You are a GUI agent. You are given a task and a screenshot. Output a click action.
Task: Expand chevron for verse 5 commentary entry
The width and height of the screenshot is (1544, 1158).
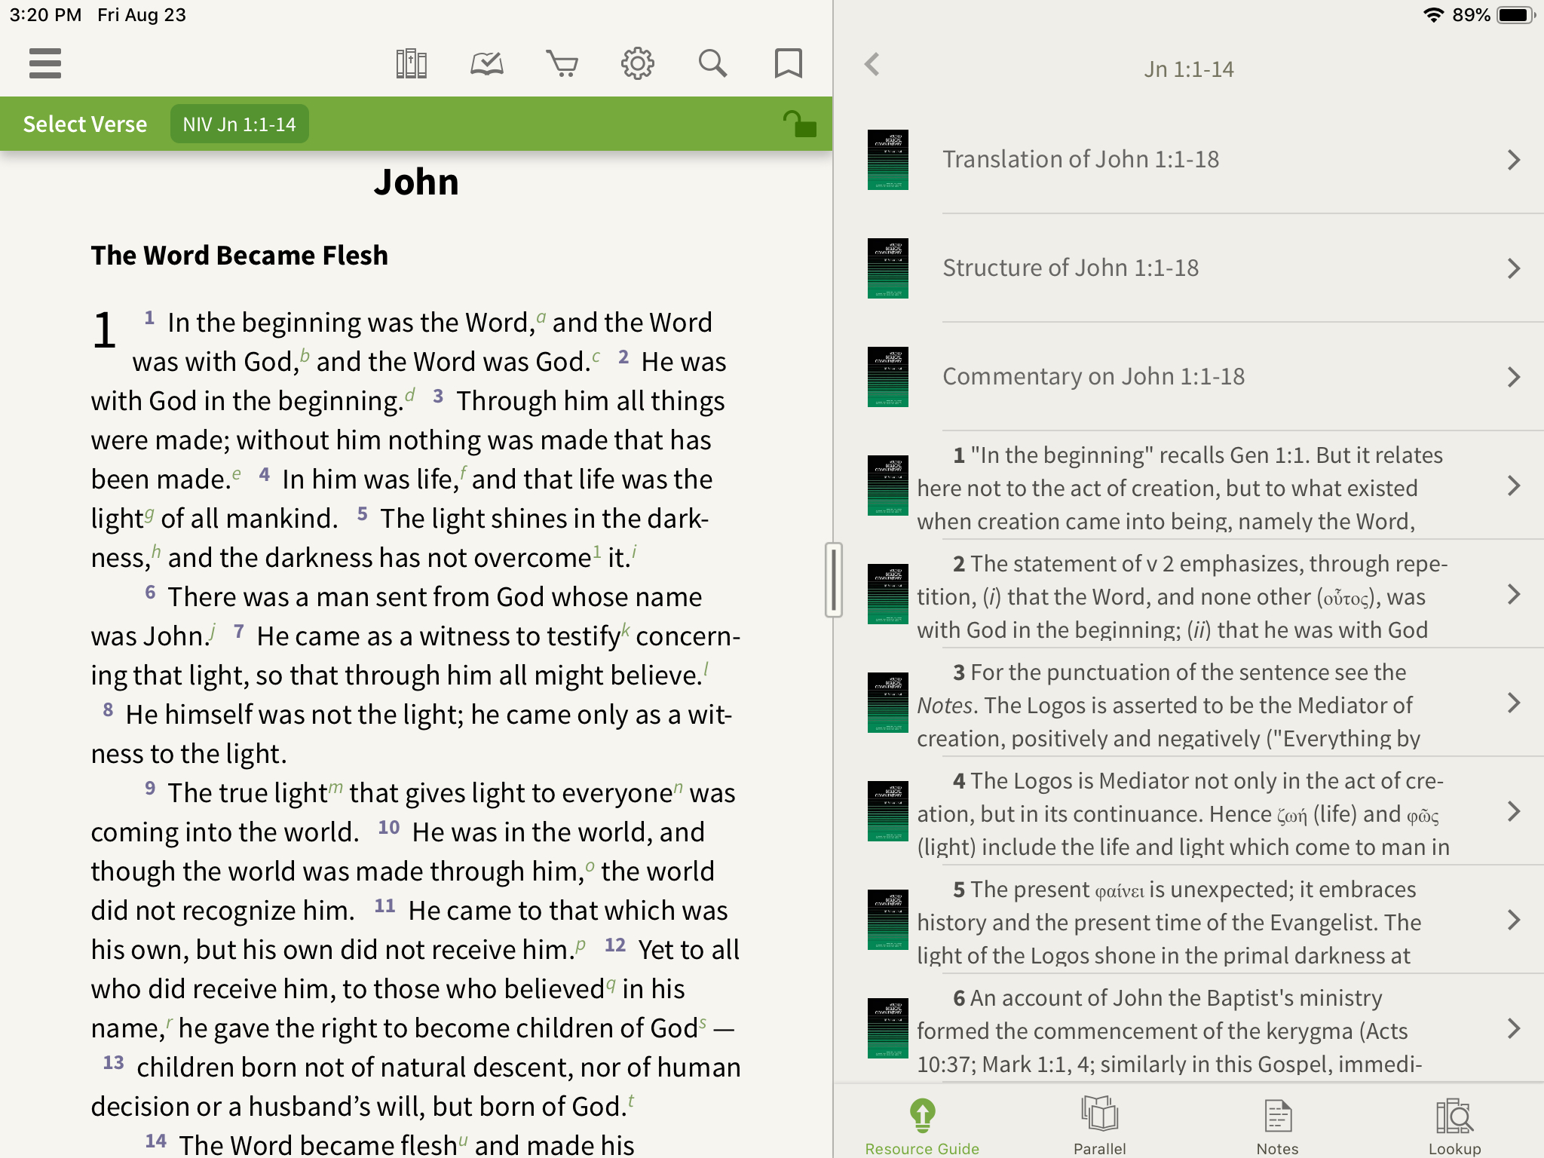pos(1514,920)
